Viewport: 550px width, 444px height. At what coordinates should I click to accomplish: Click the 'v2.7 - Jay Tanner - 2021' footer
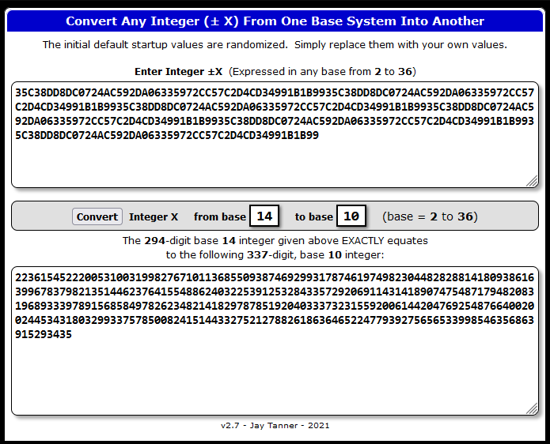pyautogui.click(x=275, y=426)
